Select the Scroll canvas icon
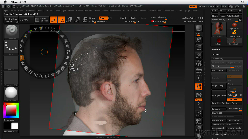248x139 pixels. tap(199, 40)
